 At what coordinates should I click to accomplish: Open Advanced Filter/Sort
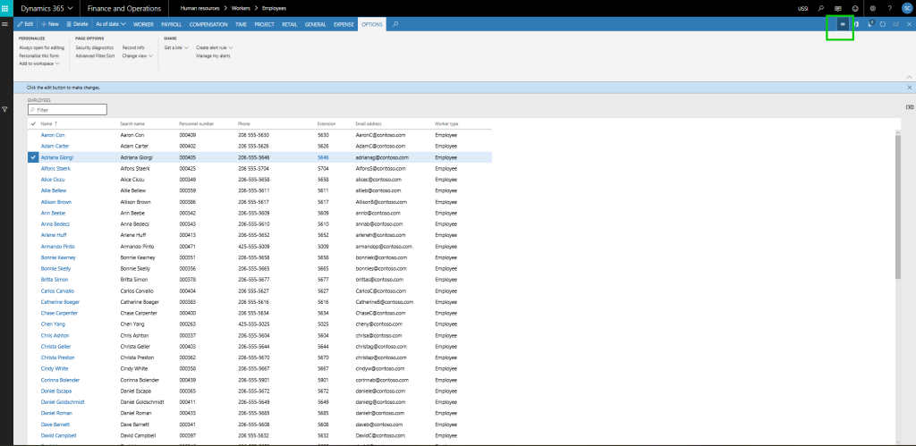click(95, 56)
